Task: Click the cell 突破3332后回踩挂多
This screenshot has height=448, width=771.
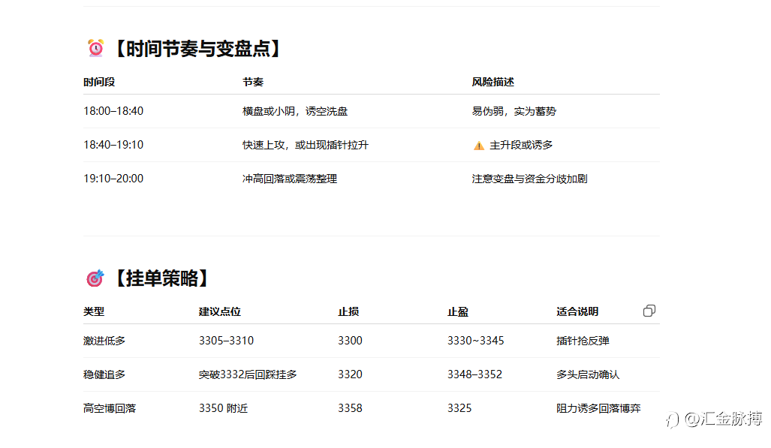Action: point(248,374)
